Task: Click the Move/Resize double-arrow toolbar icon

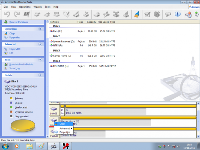Action: tap(56, 14)
